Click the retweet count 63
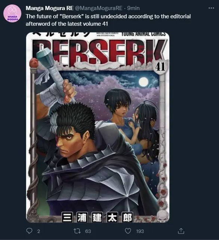 coord(88,231)
